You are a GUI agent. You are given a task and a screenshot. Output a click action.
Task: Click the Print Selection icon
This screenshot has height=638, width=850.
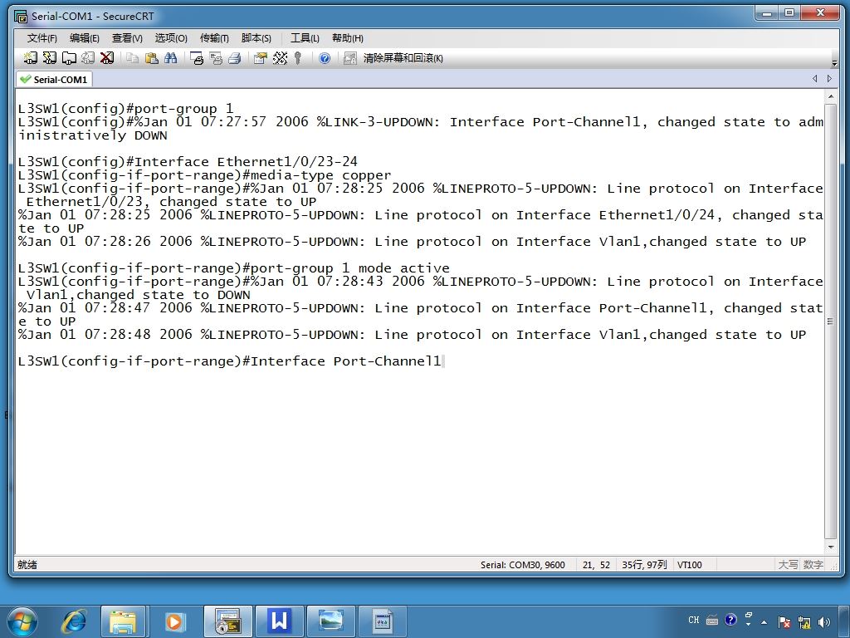(216, 58)
